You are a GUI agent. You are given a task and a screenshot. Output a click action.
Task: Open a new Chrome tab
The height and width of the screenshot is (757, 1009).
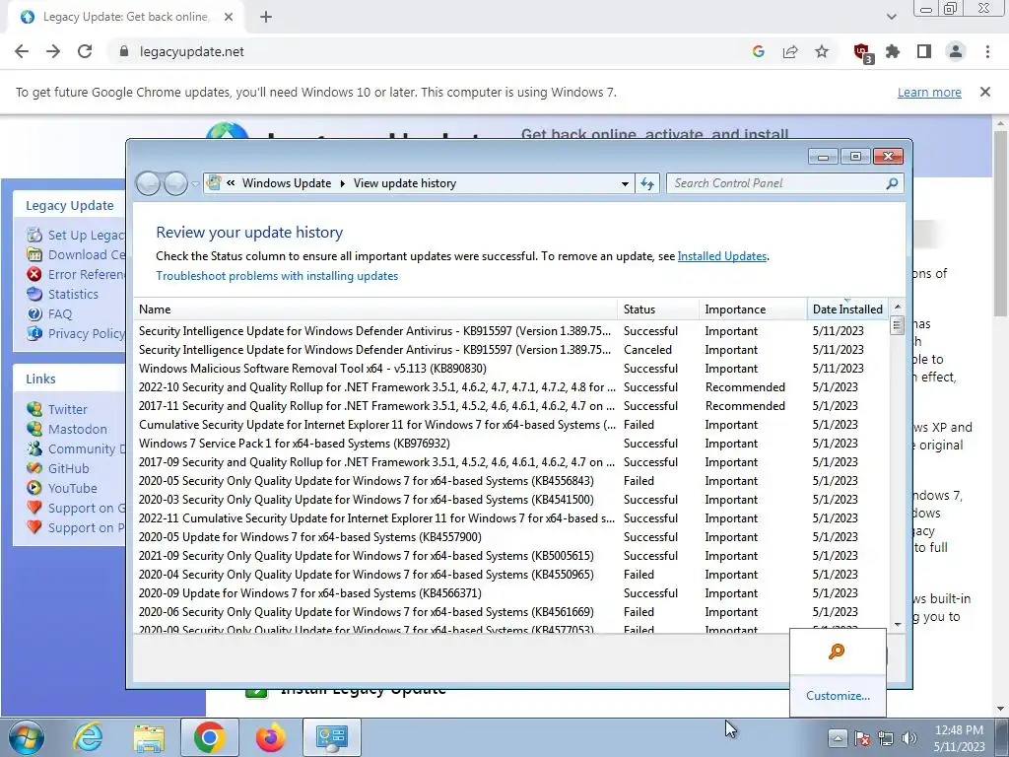coord(266,18)
